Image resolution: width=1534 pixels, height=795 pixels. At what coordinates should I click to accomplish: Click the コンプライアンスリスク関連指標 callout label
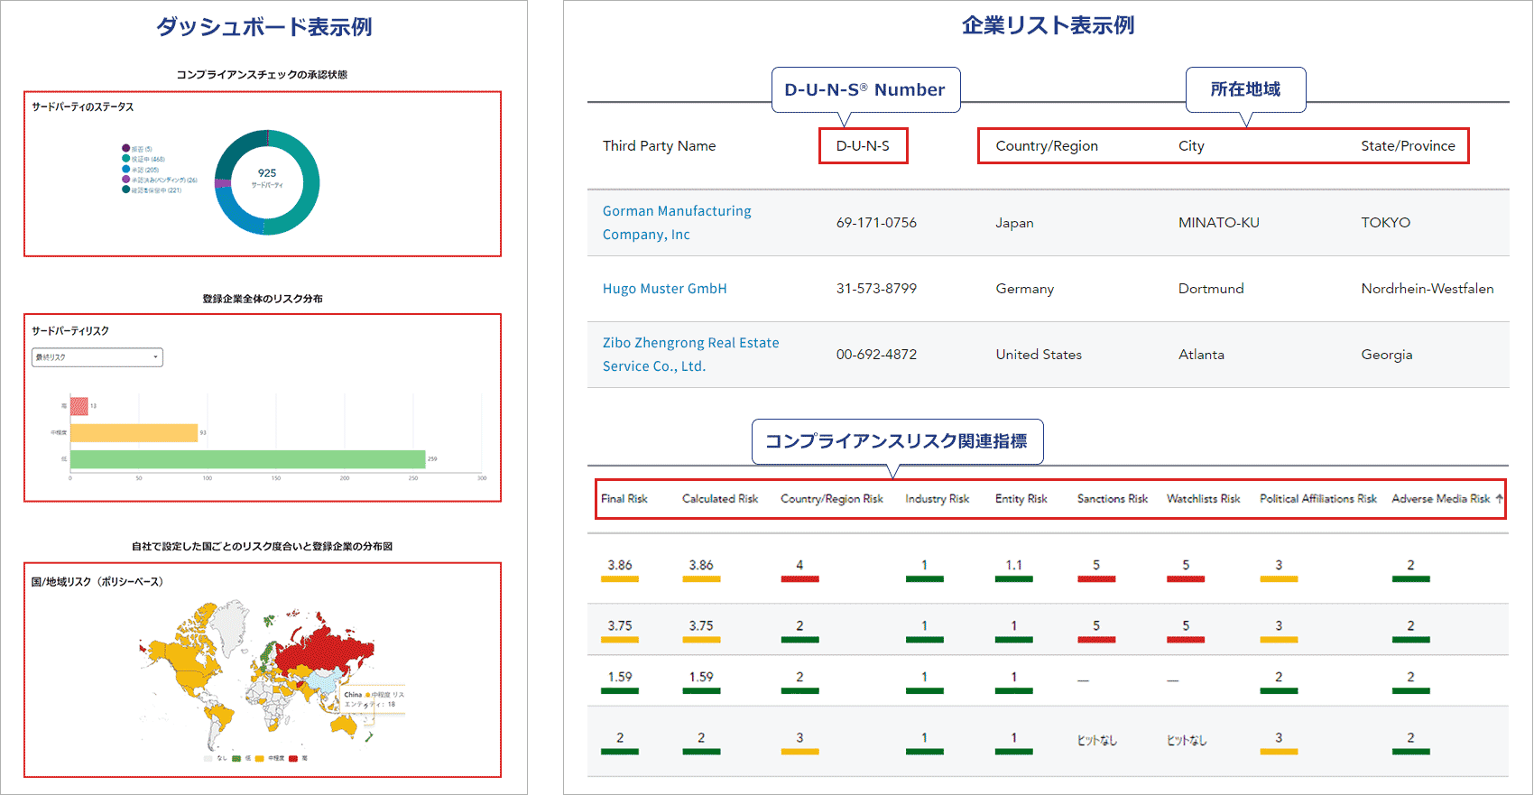click(897, 441)
